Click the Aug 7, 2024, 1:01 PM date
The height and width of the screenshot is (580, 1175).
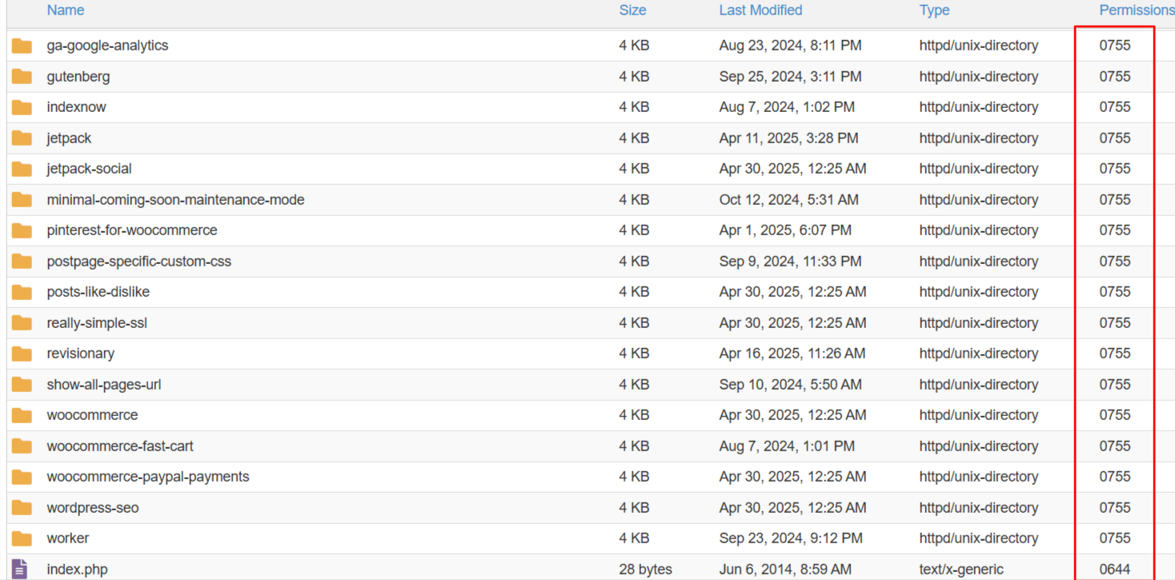click(x=787, y=446)
